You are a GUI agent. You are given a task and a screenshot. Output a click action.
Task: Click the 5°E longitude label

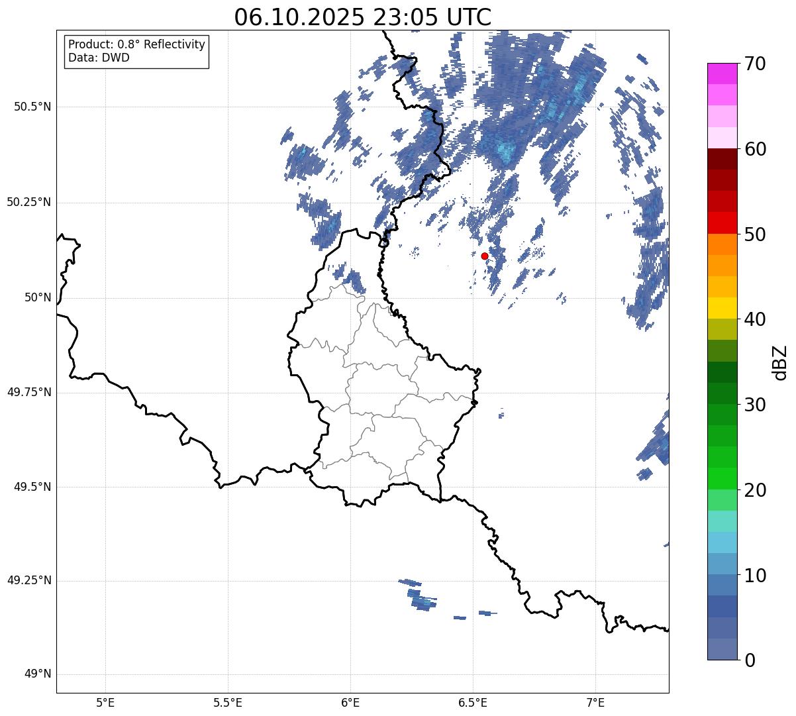105,702
